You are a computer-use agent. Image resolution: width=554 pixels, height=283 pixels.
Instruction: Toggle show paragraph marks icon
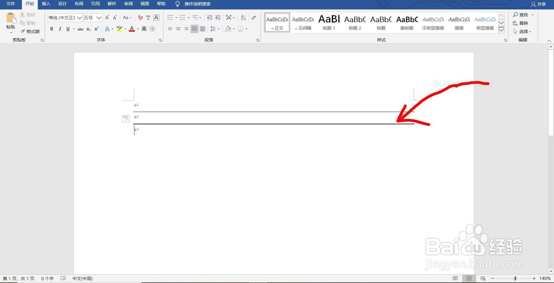[254, 18]
